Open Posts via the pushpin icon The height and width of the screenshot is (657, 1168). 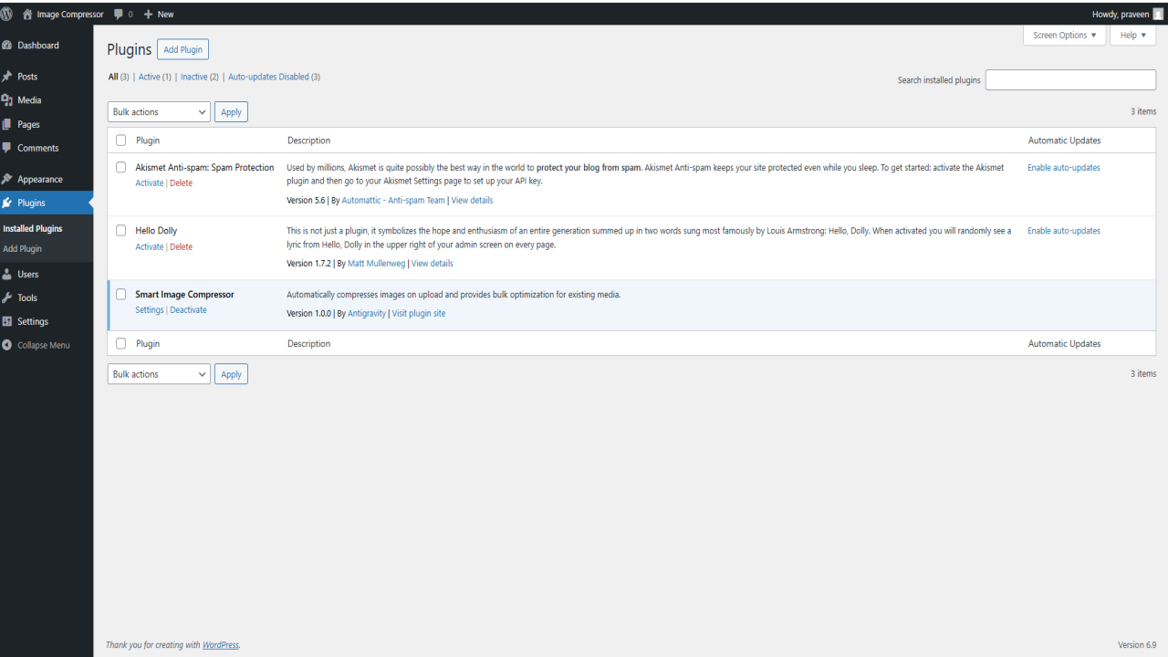7,77
